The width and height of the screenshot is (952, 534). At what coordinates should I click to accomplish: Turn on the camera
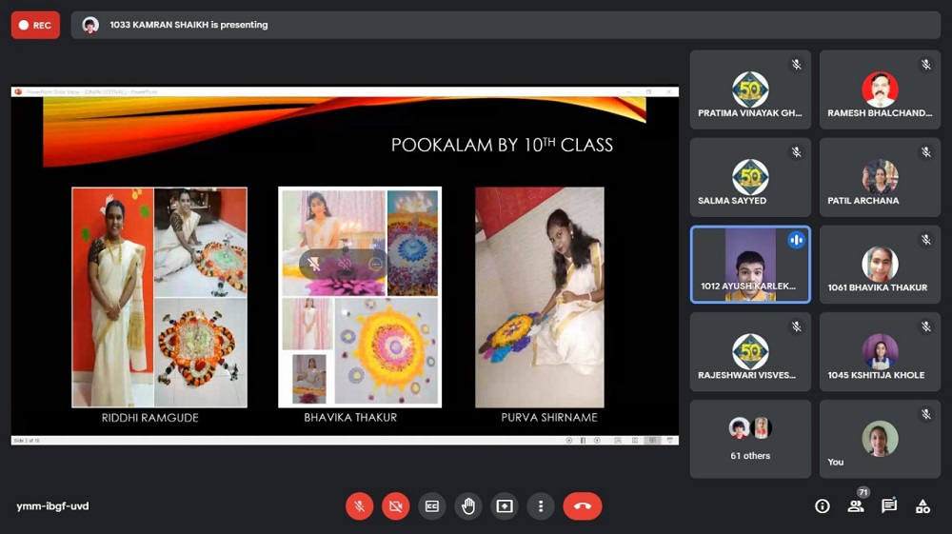pyautogui.click(x=395, y=506)
